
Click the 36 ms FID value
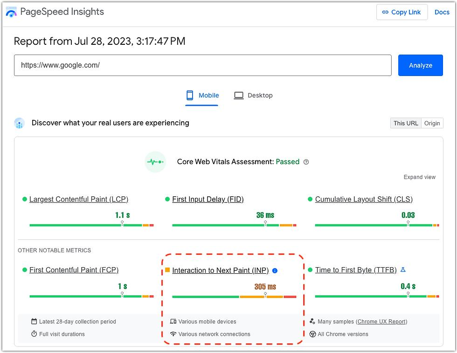pyautogui.click(x=265, y=215)
